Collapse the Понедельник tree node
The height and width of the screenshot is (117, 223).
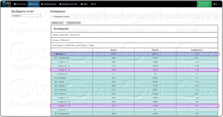tap(56, 58)
